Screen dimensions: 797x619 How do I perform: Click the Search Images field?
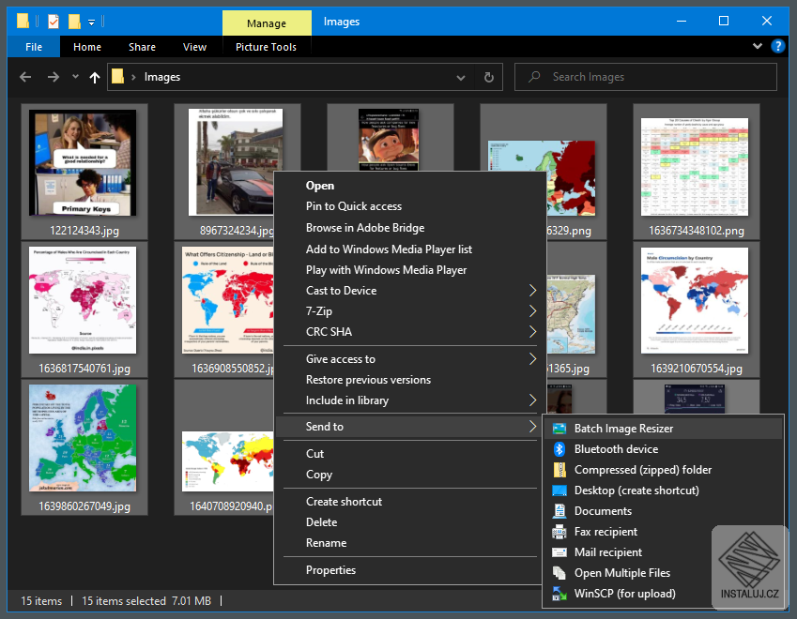coord(646,77)
